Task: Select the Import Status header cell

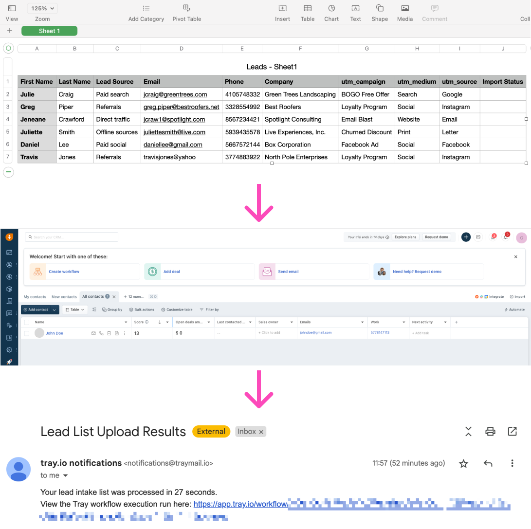Action: [503, 82]
